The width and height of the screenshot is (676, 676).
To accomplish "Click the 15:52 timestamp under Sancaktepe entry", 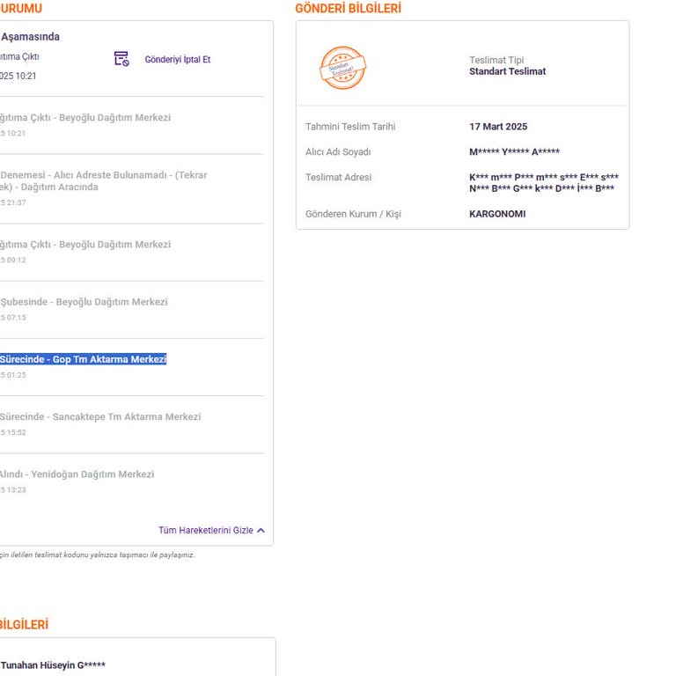I will (x=13, y=432).
